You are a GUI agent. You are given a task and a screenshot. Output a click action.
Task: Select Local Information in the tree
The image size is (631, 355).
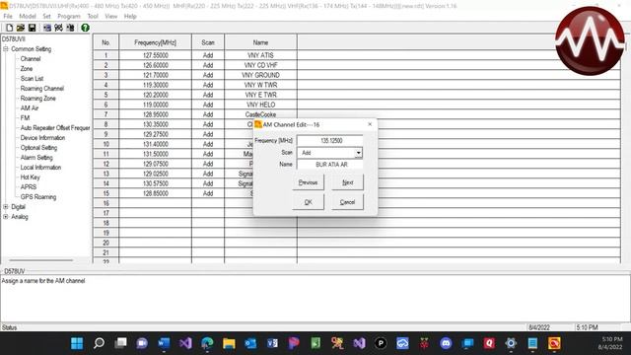(40, 167)
